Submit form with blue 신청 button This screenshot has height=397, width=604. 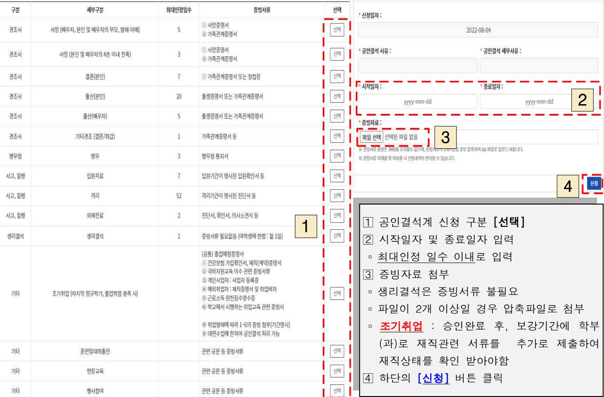[594, 184]
